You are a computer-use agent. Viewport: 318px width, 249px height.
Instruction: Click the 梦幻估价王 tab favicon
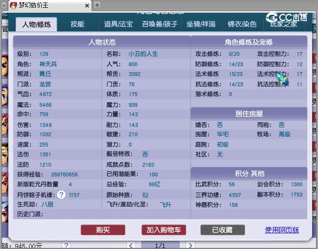(13, 5)
